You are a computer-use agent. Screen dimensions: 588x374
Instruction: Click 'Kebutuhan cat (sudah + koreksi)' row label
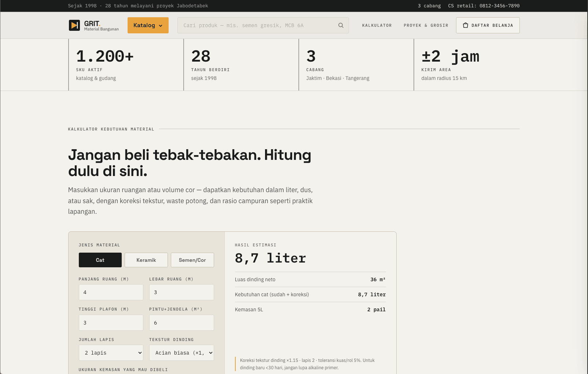pyautogui.click(x=272, y=294)
